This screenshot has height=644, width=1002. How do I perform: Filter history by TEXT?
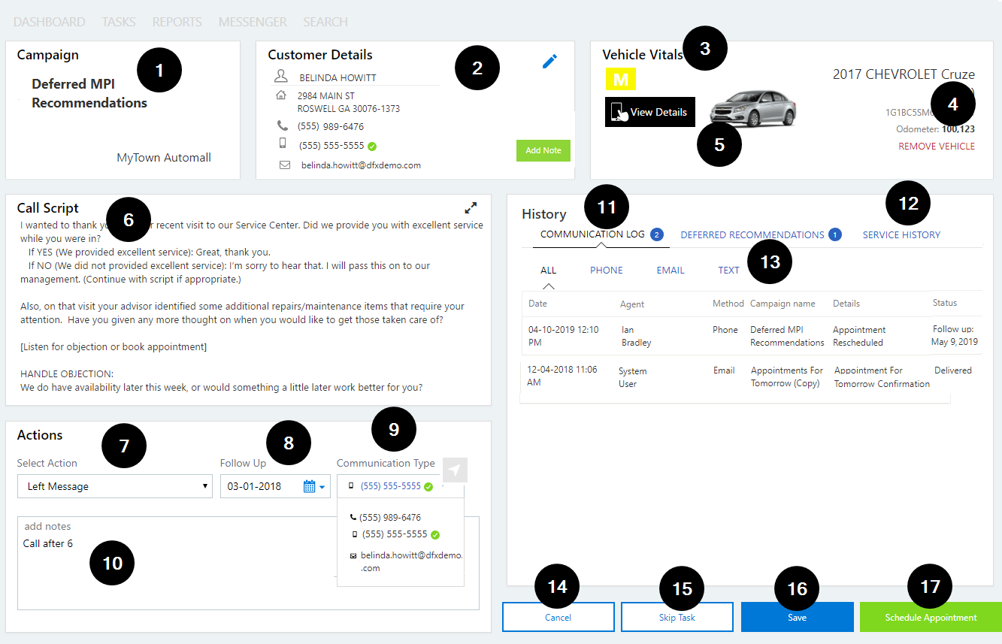[728, 270]
